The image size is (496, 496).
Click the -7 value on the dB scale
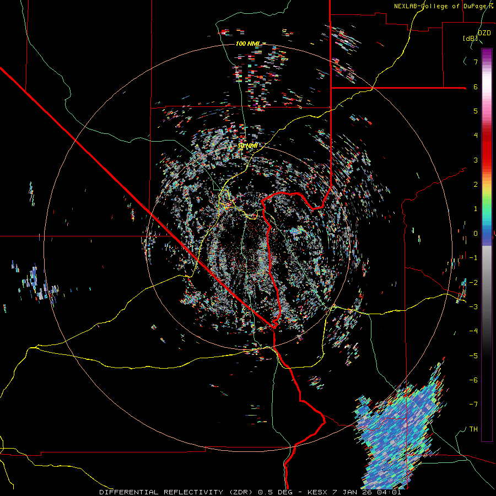click(x=473, y=405)
